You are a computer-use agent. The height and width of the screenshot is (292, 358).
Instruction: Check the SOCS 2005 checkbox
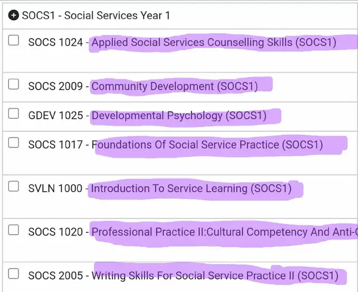(x=14, y=274)
